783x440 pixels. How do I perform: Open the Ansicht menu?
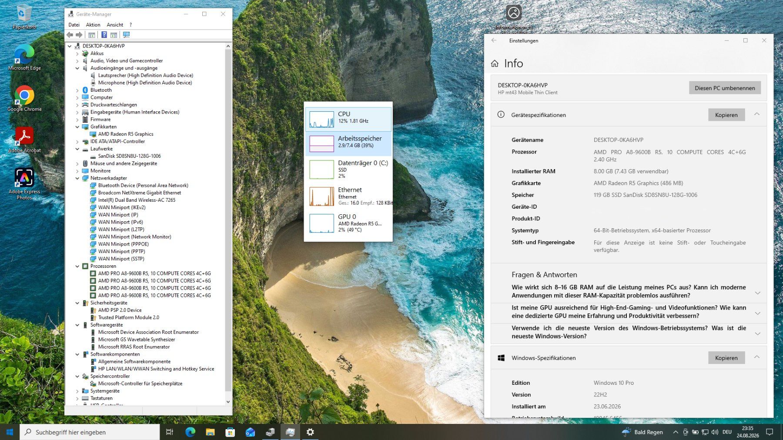[x=115, y=25]
